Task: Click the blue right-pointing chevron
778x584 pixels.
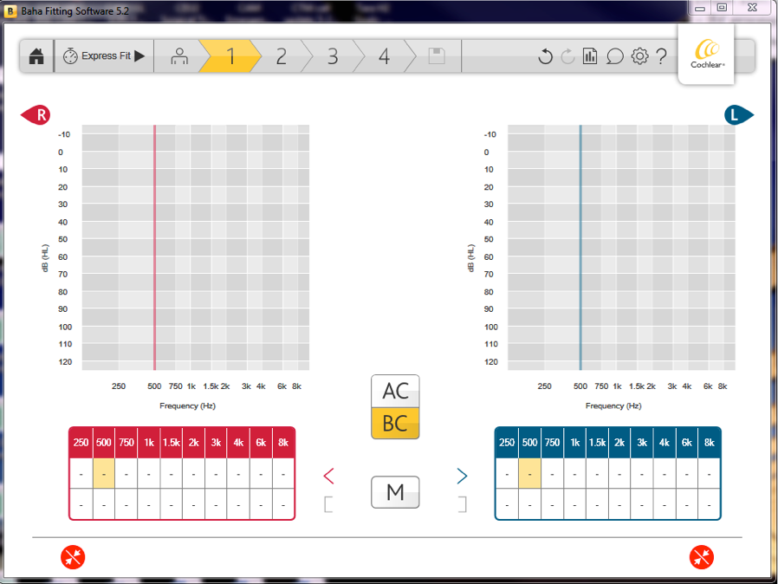Action: pyautogui.click(x=462, y=477)
